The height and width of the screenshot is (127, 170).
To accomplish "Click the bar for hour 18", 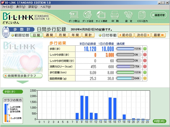I will (124, 117).
